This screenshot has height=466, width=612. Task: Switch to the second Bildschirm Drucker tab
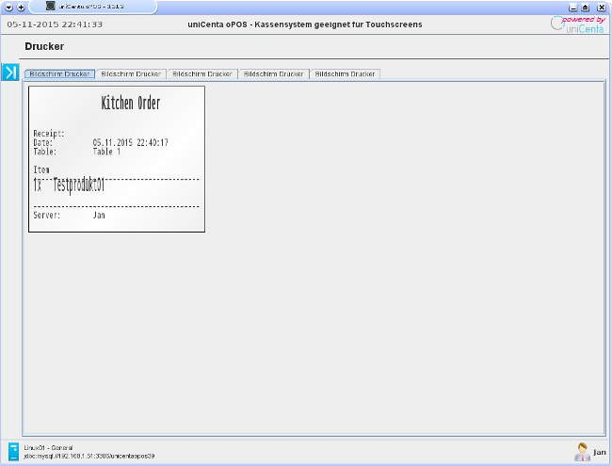131,73
